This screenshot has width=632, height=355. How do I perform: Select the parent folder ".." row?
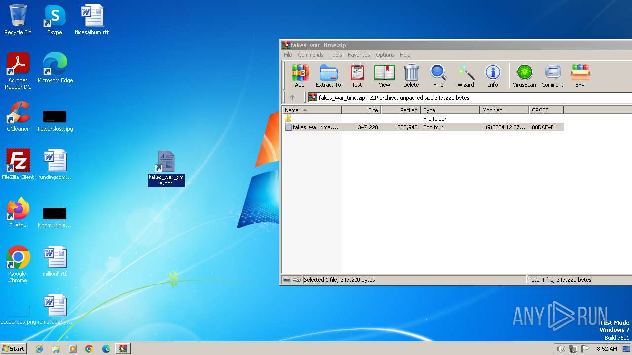click(x=423, y=119)
